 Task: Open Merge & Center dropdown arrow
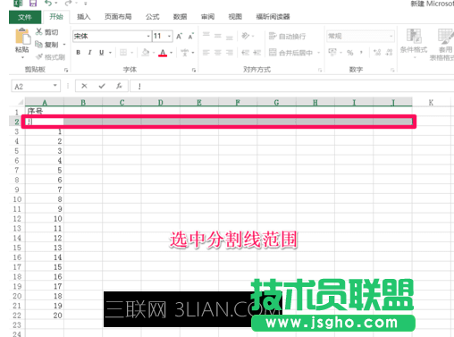click(x=318, y=53)
